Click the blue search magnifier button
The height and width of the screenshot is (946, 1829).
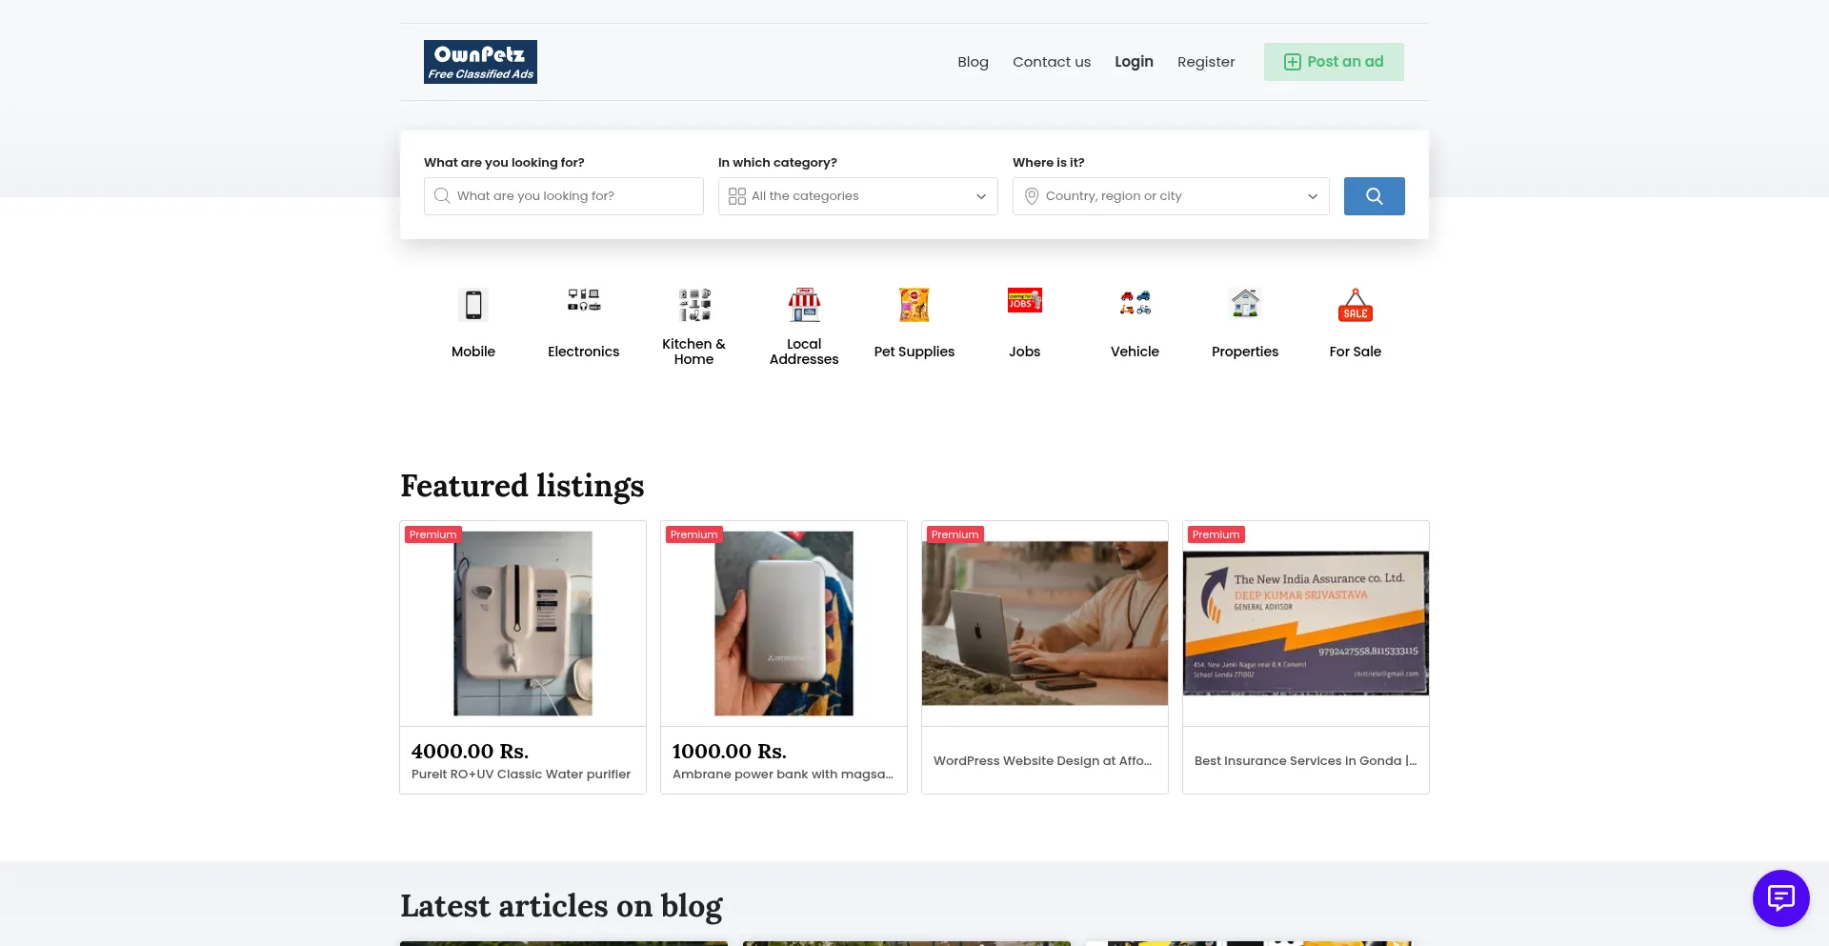pyautogui.click(x=1374, y=196)
